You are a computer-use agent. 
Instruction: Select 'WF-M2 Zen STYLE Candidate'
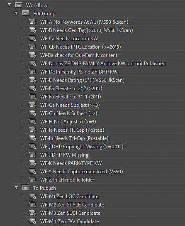(x=72, y=205)
